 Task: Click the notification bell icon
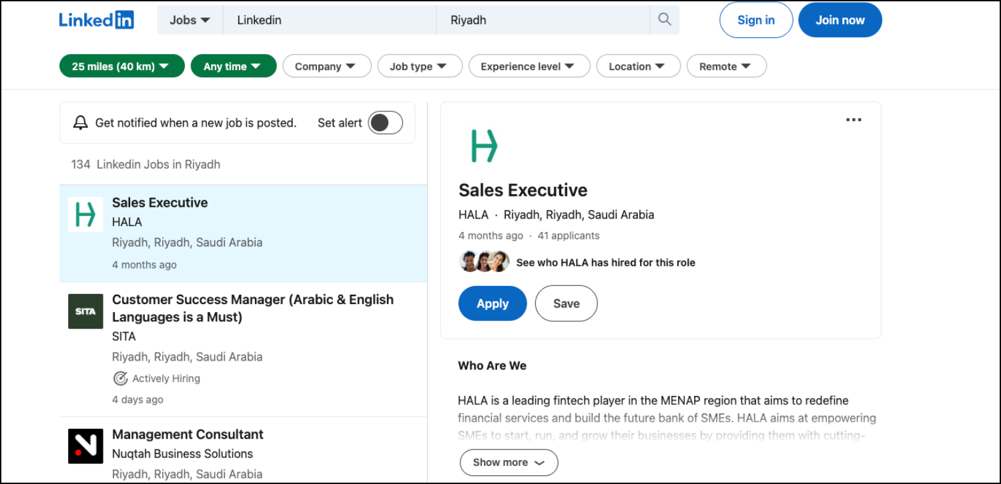(x=81, y=123)
